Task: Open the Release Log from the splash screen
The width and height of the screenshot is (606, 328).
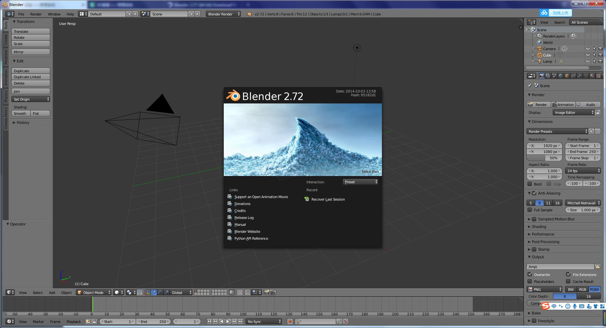Action: pyautogui.click(x=244, y=217)
